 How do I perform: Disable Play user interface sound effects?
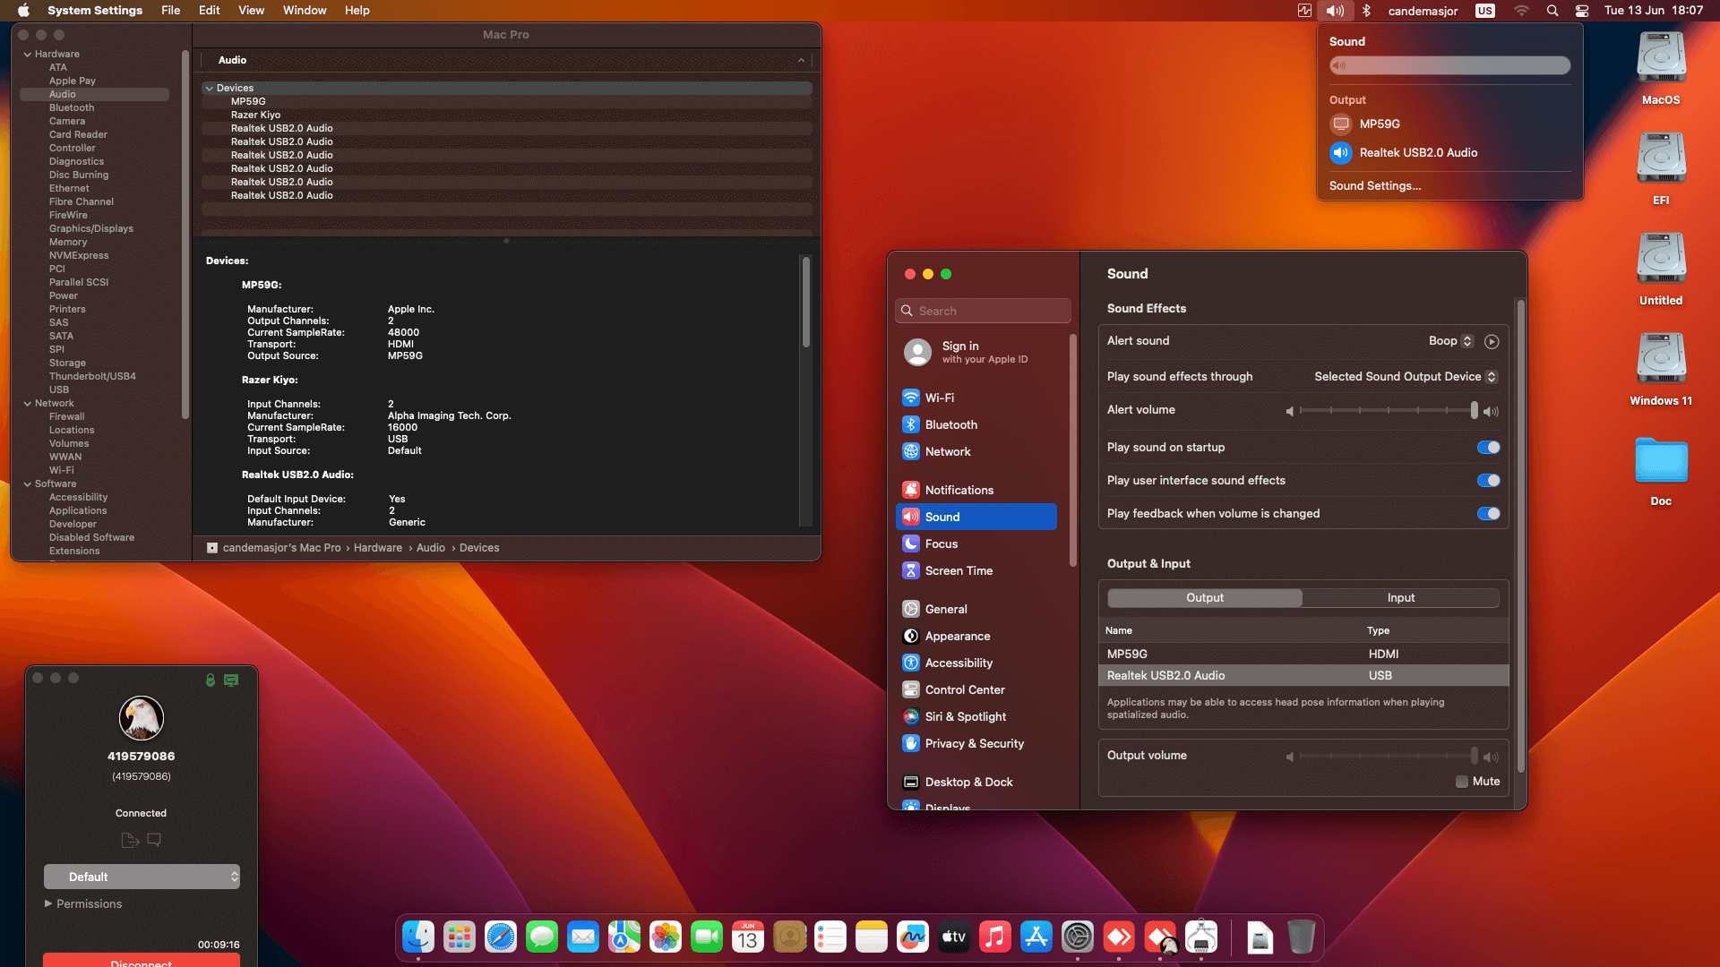click(1488, 481)
